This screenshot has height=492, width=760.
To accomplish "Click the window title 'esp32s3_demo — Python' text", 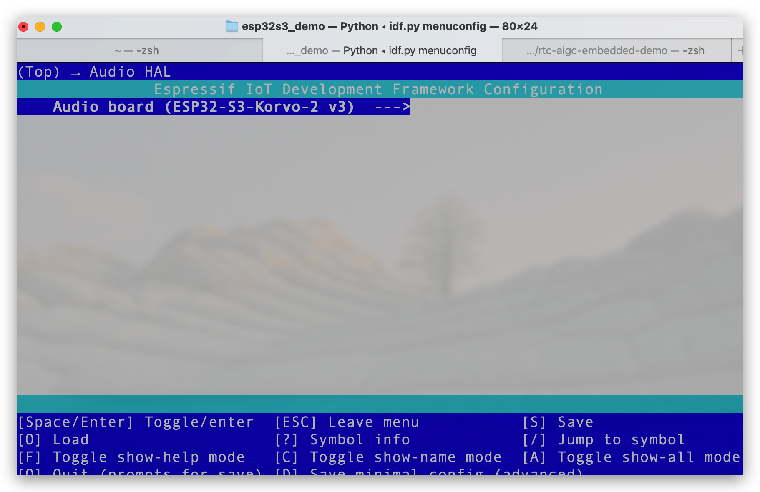I will coord(310,26).
